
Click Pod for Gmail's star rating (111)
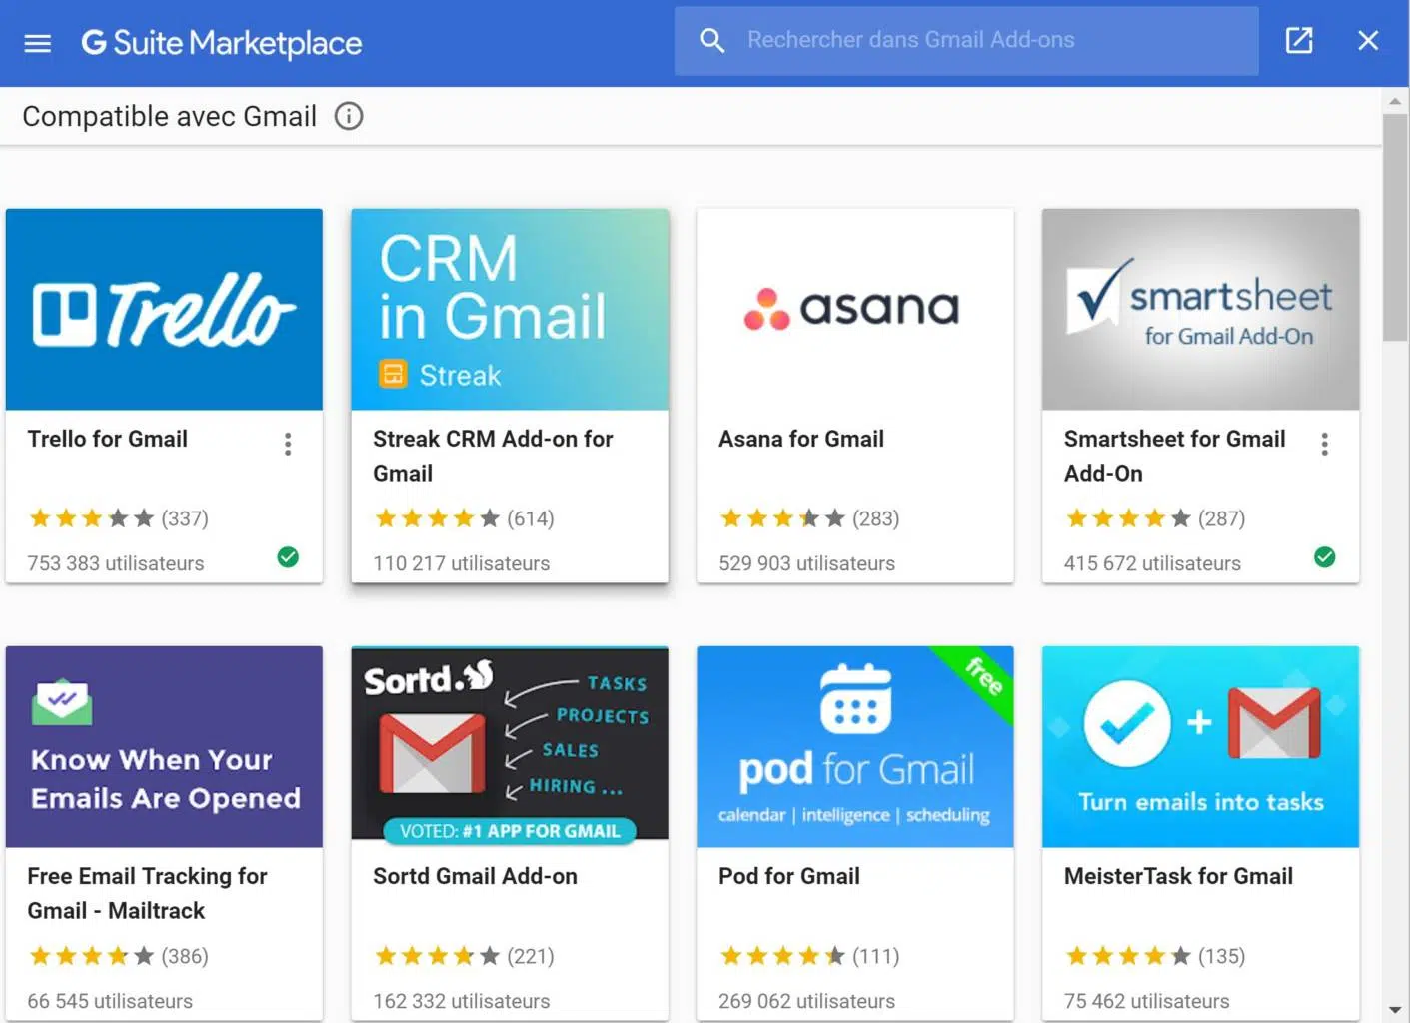click(x=809, y=956)
